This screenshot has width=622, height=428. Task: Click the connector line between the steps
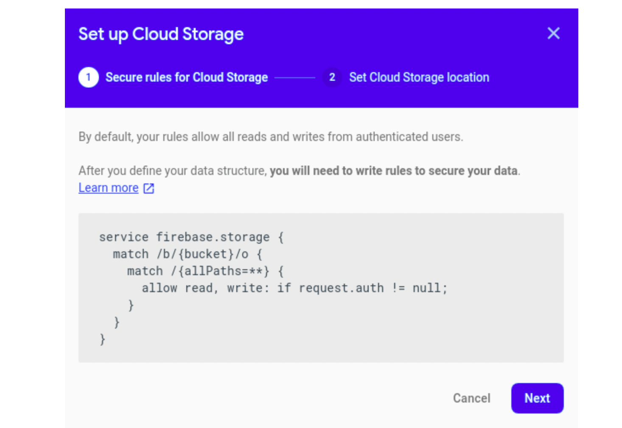(295, 78)
